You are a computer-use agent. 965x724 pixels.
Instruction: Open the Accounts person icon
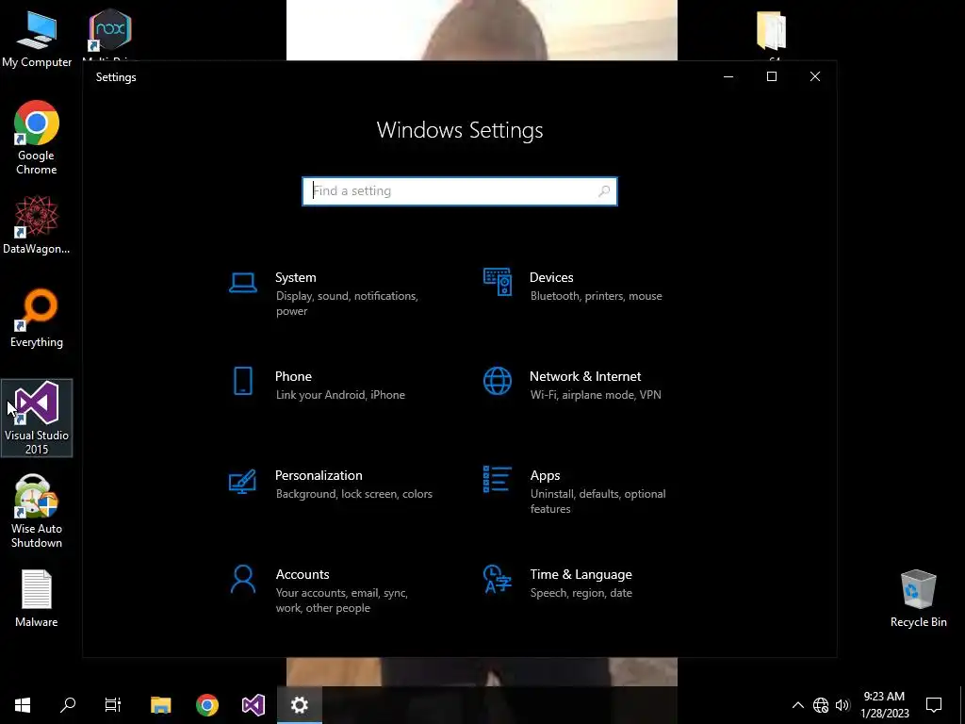pyautogui.click(x=242, y=579)
